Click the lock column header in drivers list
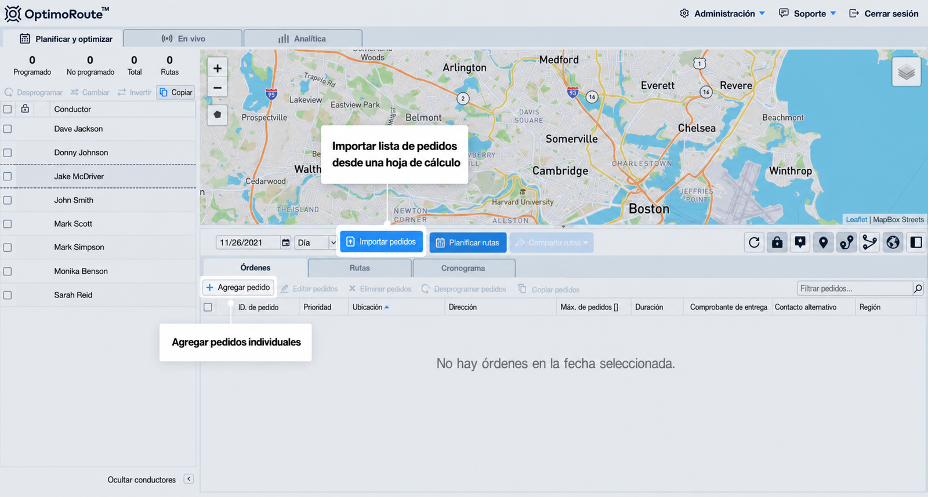The image size is (928, 497). 25,108
